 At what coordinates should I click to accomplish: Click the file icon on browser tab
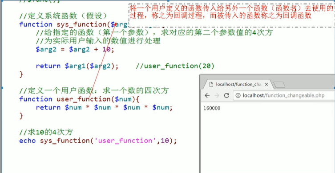coord(211,84)
